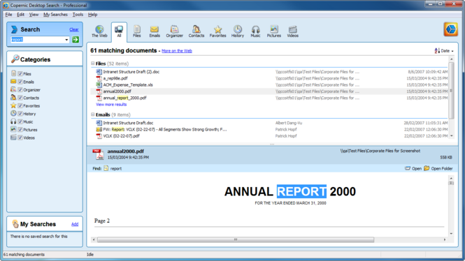This screenshot has width=465, height=261.
Task: Open the Favorites star tab
Action: [x=217, y=31]
